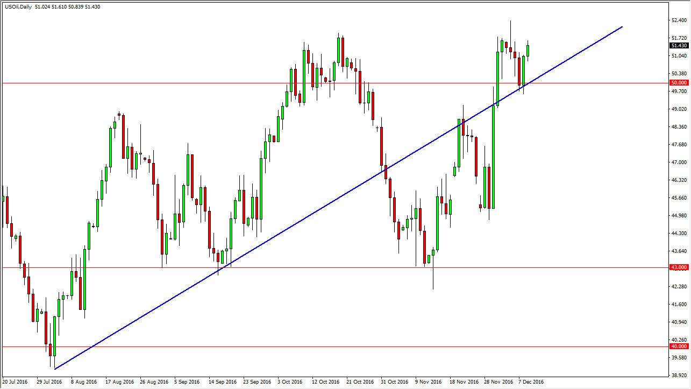
Task: Click the 49.020 price axis label
Action: coord(679,109)
